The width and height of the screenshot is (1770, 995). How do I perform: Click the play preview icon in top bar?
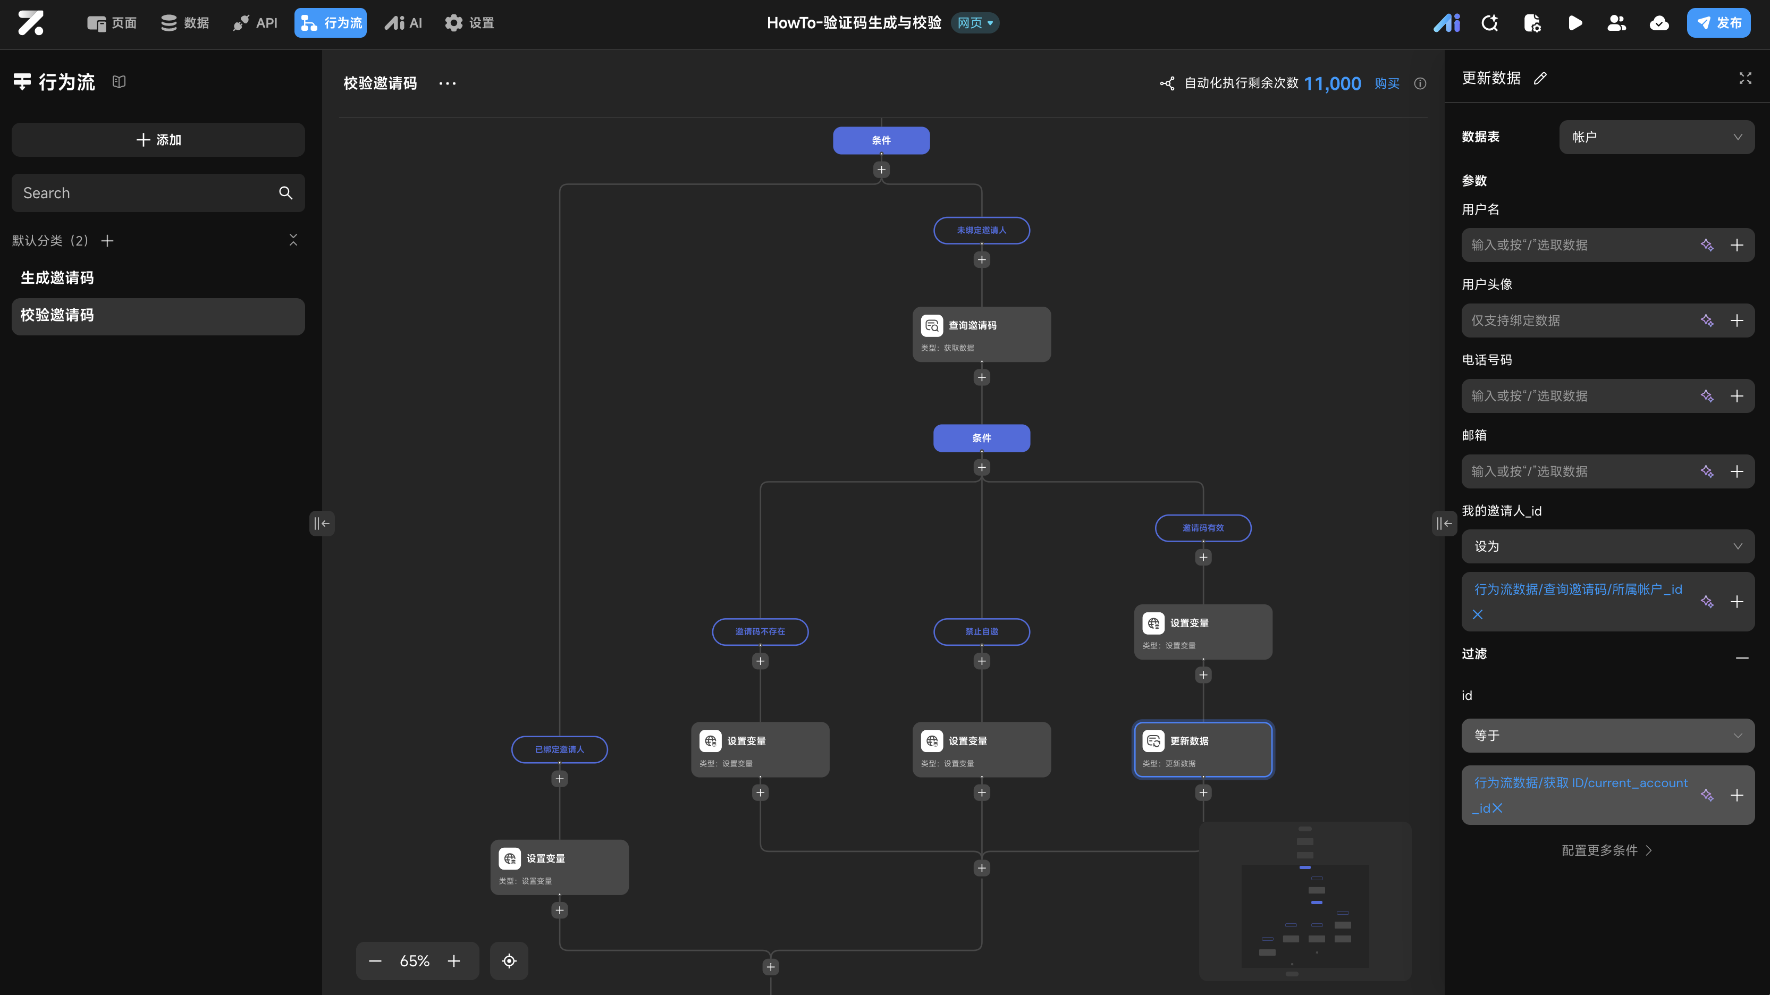(1575, 23)
